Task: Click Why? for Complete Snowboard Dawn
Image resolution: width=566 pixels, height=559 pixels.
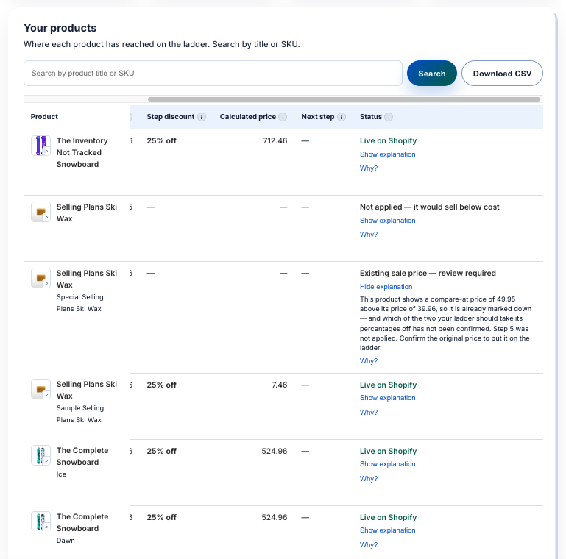Action: pos(369,545)
